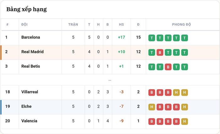Viewport: 220px width, 134px height.
Task: Click Barcelona's last green T form badge
Action: 184,38
